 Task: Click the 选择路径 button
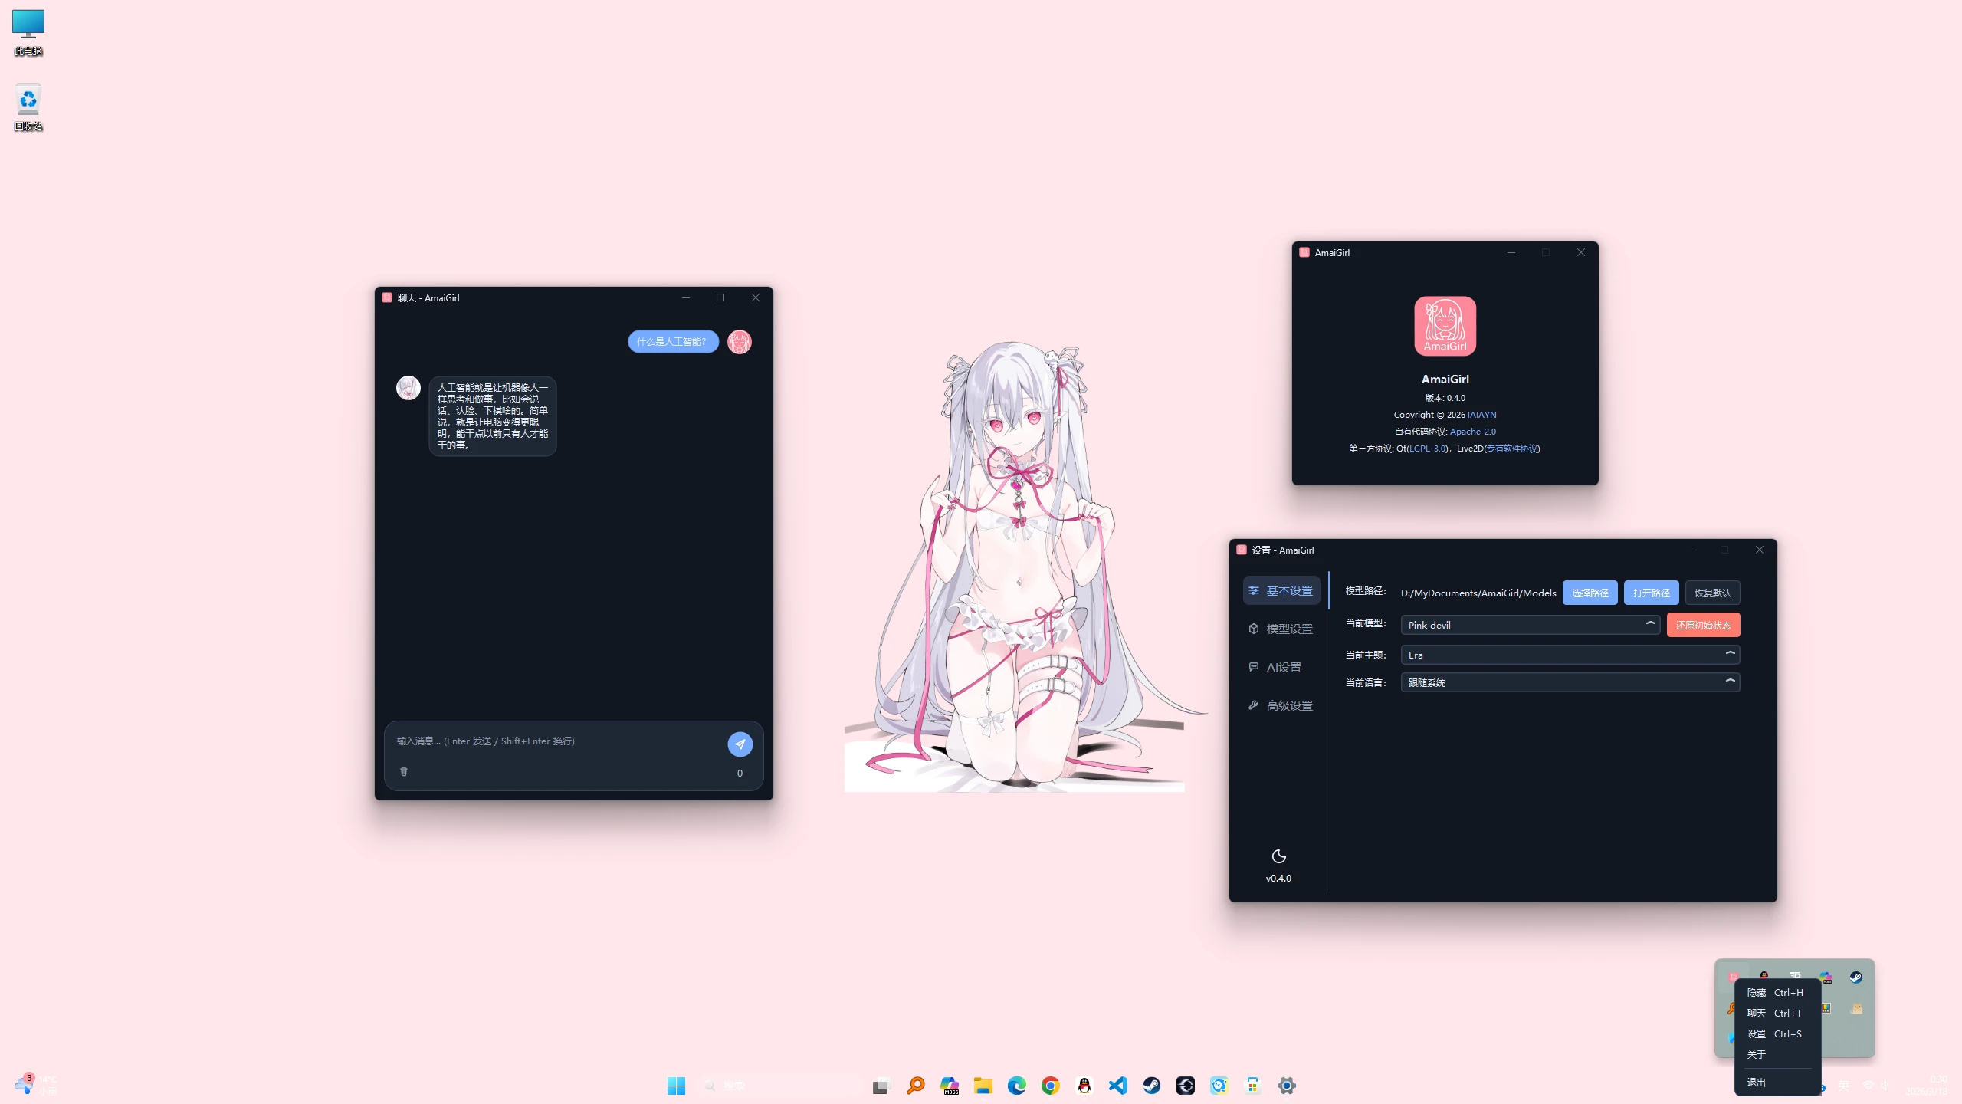click(x=1590, y=593)
